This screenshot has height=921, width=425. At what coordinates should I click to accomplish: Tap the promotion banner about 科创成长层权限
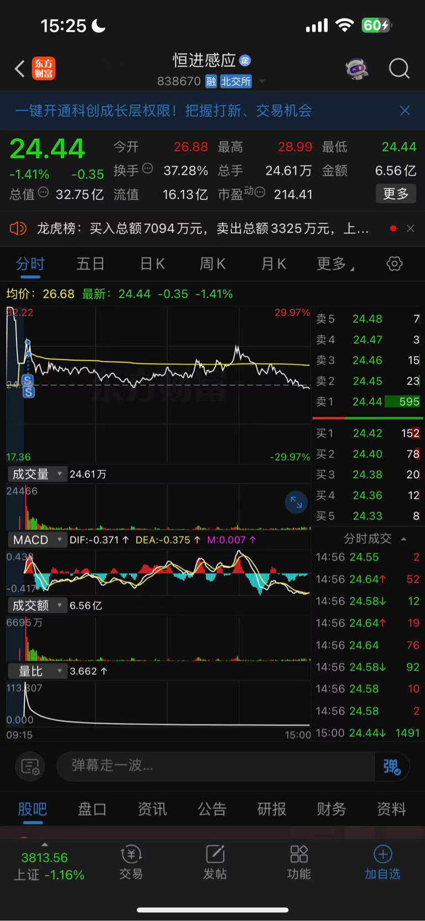163,110
